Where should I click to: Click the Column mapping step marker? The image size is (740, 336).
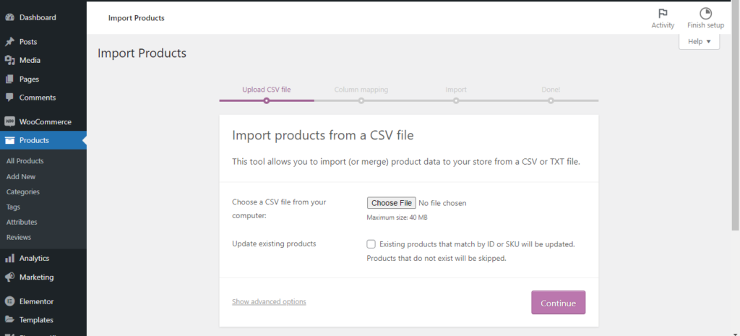pyautogui.click(x=361, y=100)
